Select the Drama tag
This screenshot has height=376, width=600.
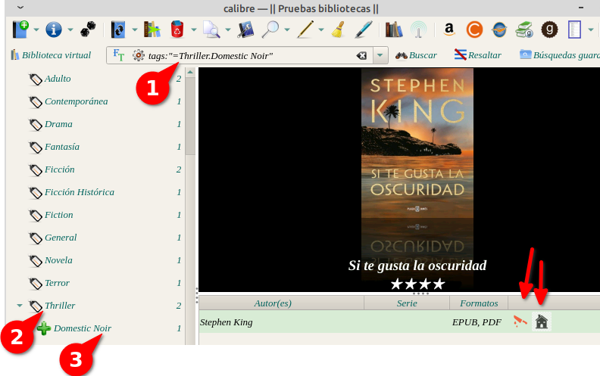pyautogui.click(x=58, y=124)
